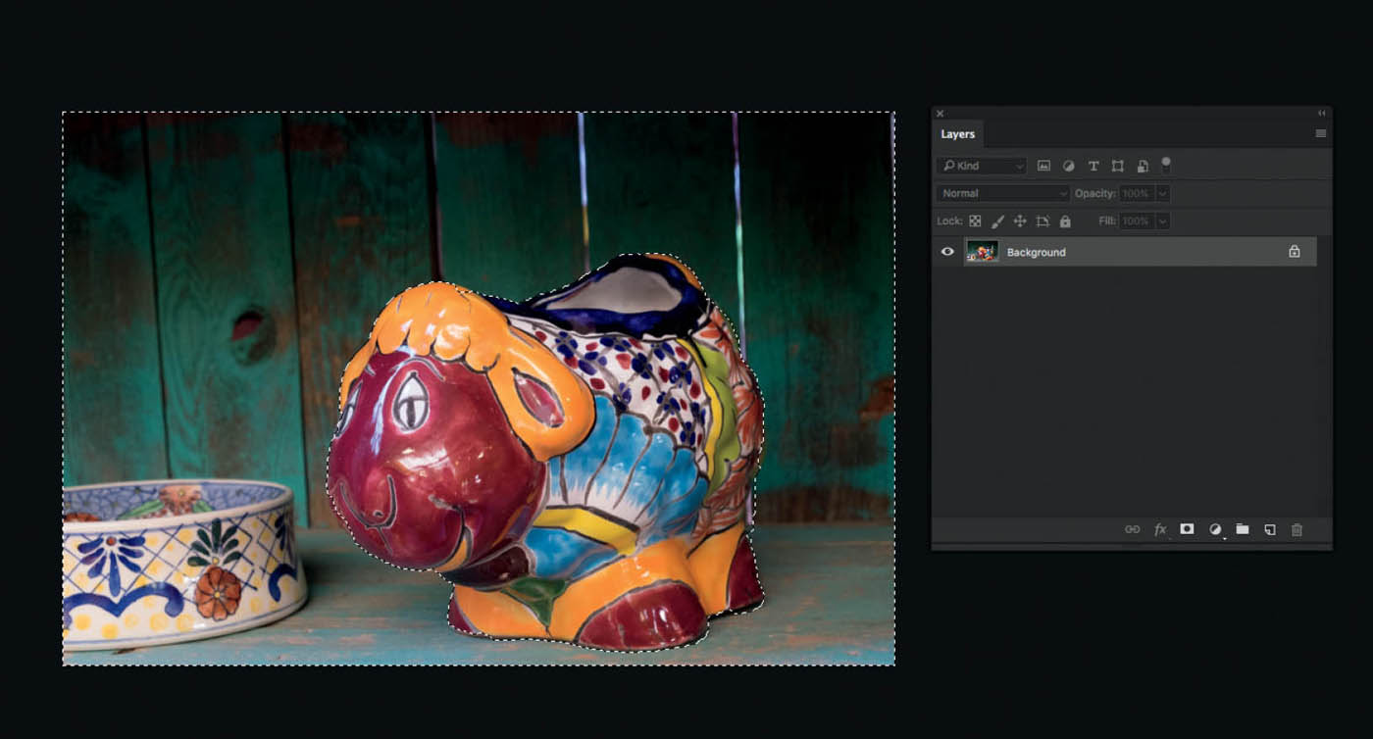Hide the Background layer with the eye icon
The width and height of the screenshot is (1373, 739).
(x=947, y=252)
